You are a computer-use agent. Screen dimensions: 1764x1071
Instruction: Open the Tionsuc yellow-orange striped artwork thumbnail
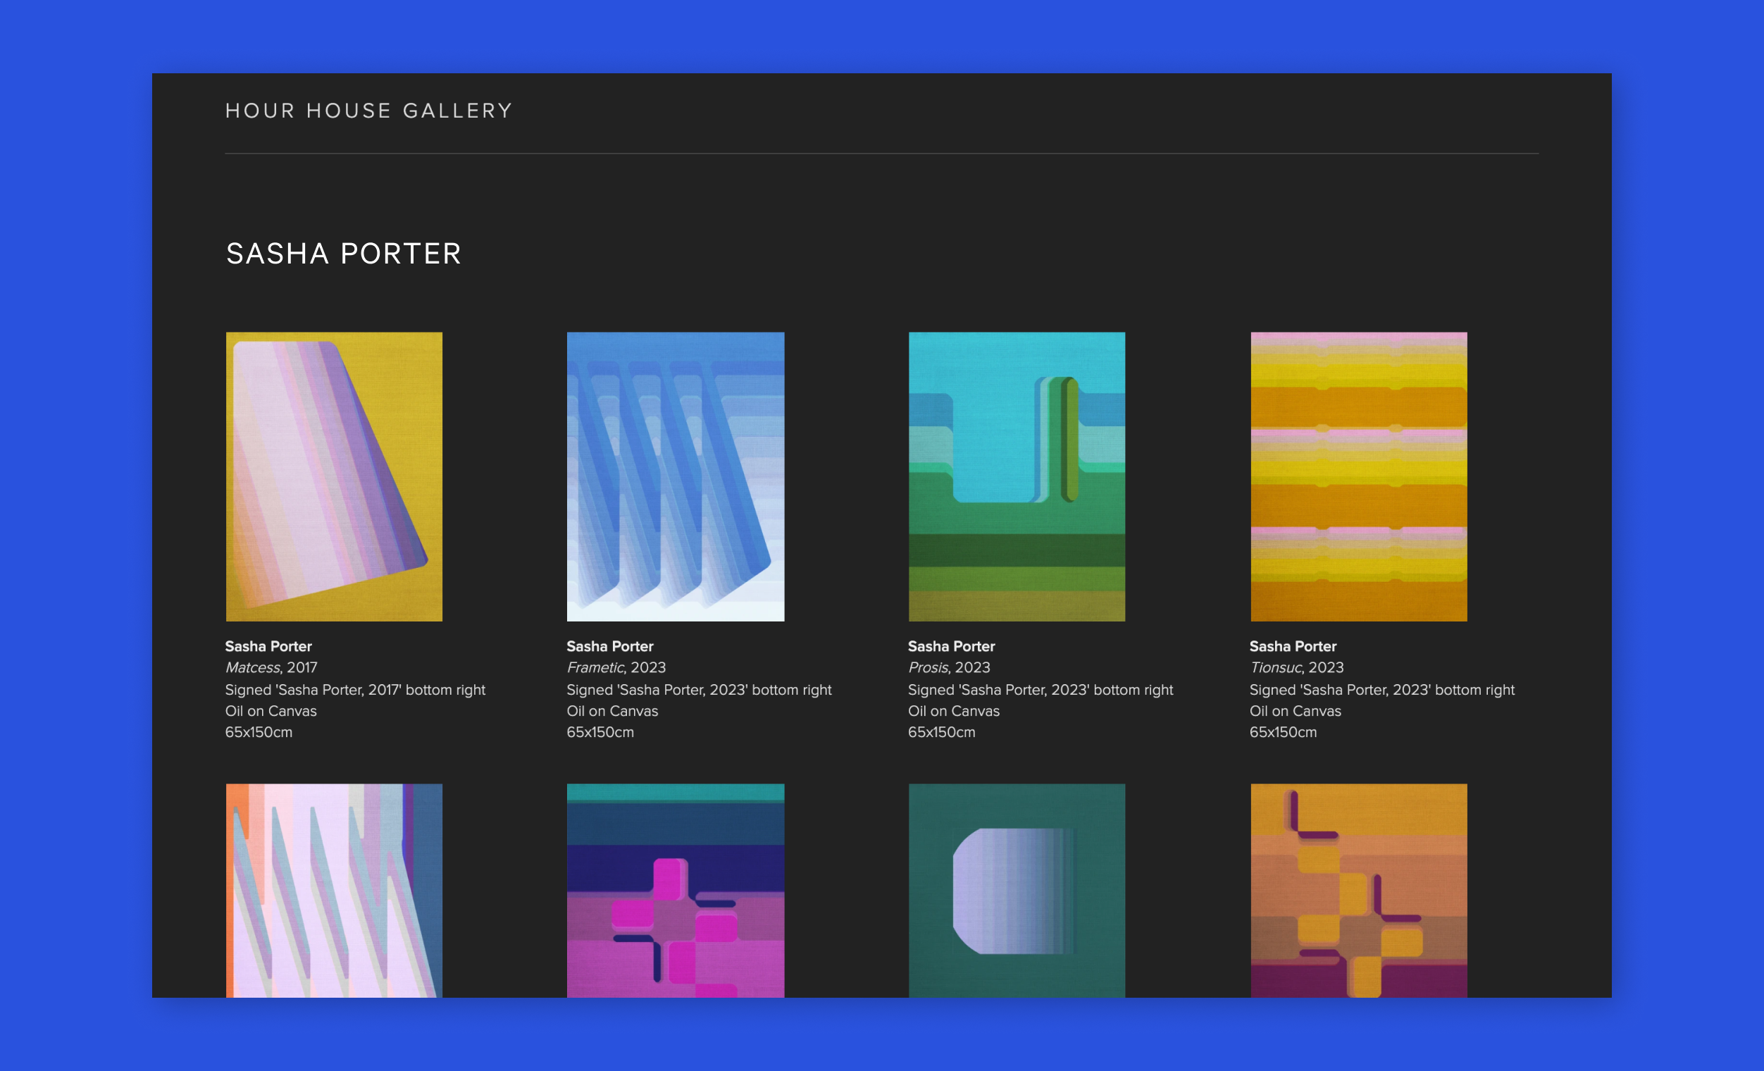pyautogui.click(x=1358, y=476)
